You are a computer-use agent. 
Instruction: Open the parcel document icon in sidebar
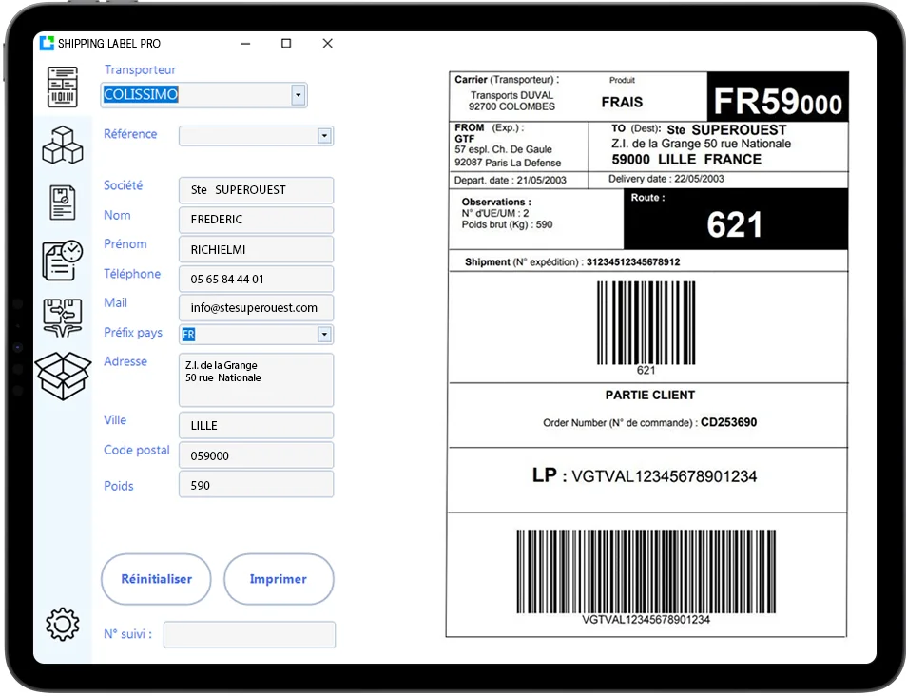click(63, 203)
